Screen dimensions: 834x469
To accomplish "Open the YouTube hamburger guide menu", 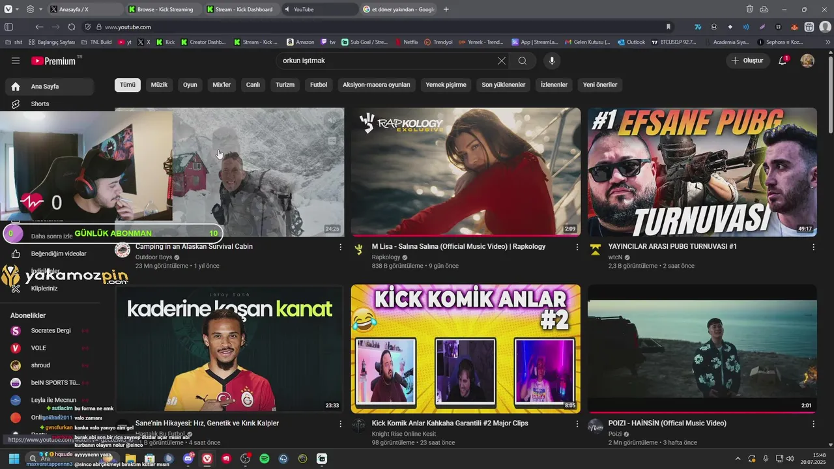I will click(16, 61).
